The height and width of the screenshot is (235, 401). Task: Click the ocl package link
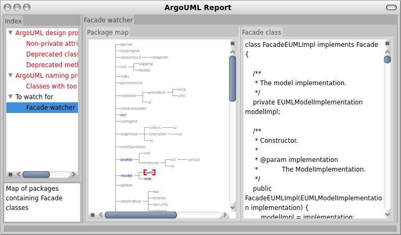tap(123, 115)
